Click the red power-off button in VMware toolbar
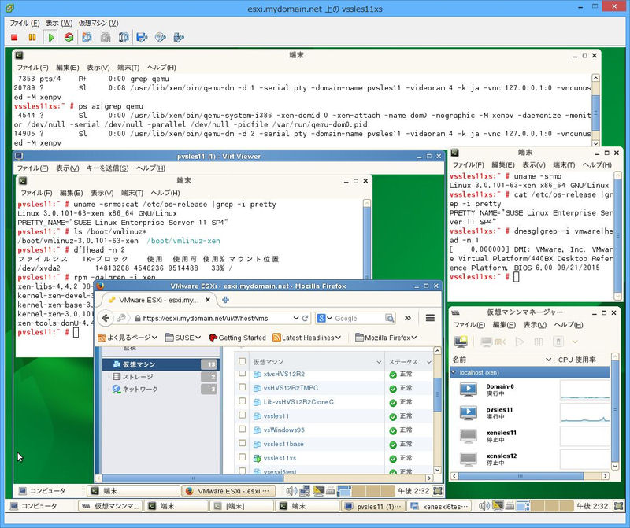630x528 pixels. (14, 36)
